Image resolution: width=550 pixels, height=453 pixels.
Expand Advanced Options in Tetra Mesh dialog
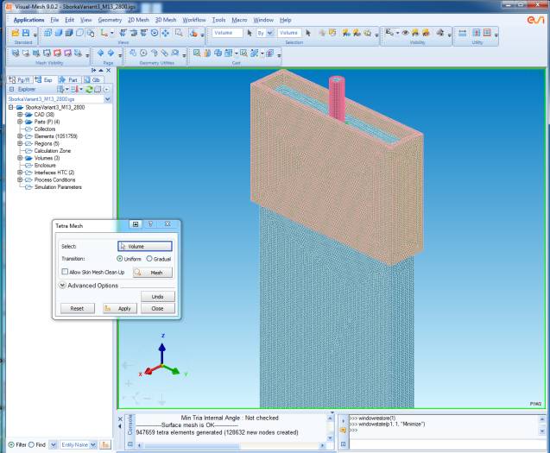63,286
